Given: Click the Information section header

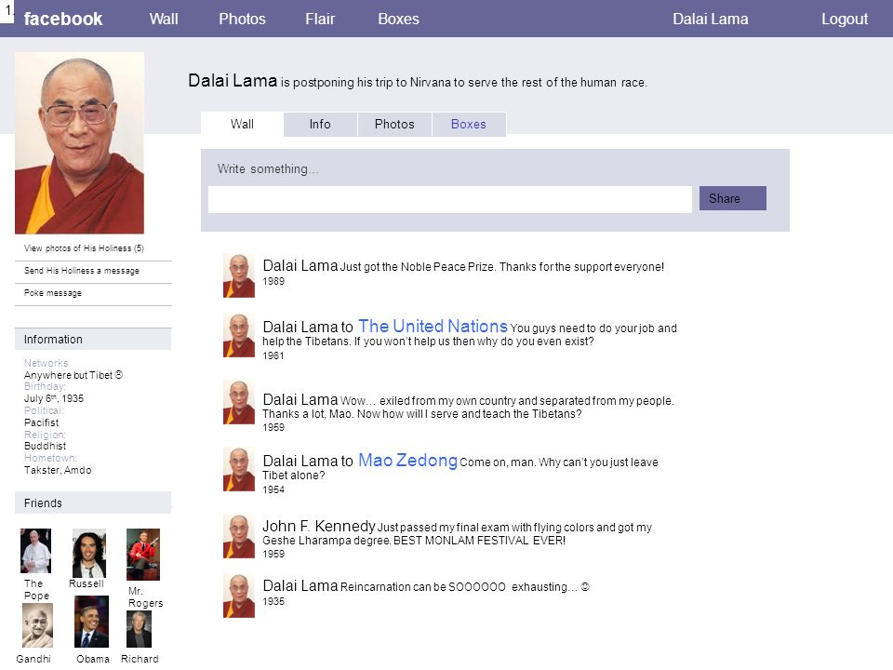Looking at the screenshot, I should click(x=93, y=339).
